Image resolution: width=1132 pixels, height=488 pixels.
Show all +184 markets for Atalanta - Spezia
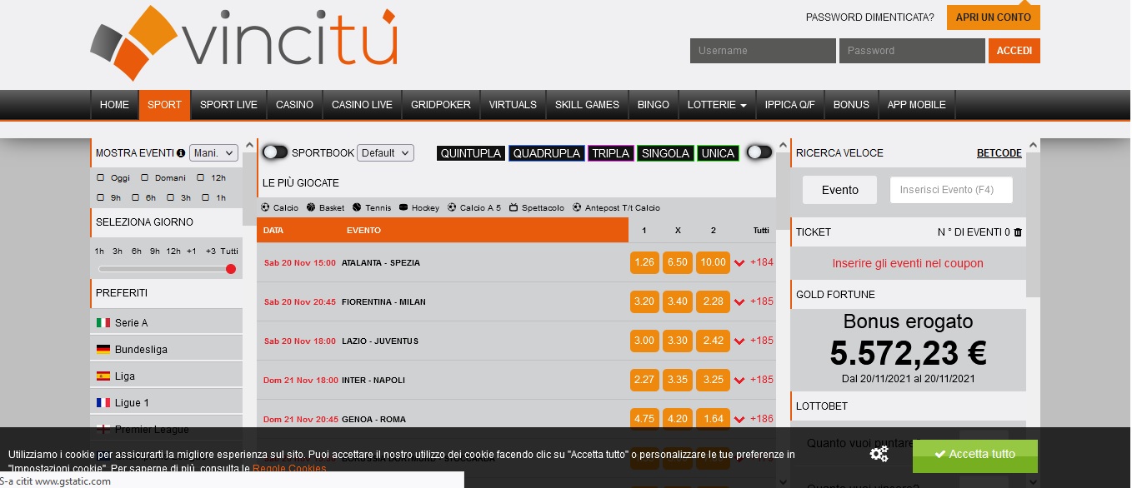762,262
